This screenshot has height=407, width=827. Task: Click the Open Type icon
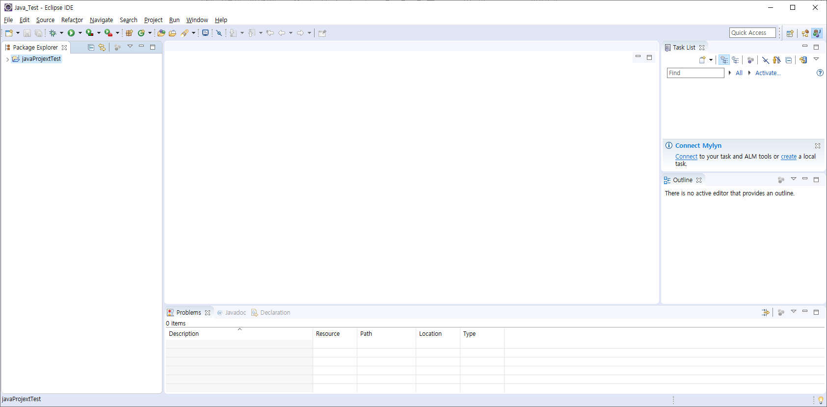click(161, 33)
